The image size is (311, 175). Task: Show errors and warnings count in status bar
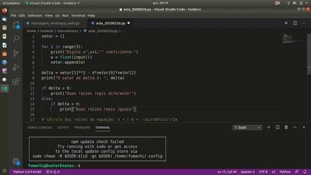[53, 172]
